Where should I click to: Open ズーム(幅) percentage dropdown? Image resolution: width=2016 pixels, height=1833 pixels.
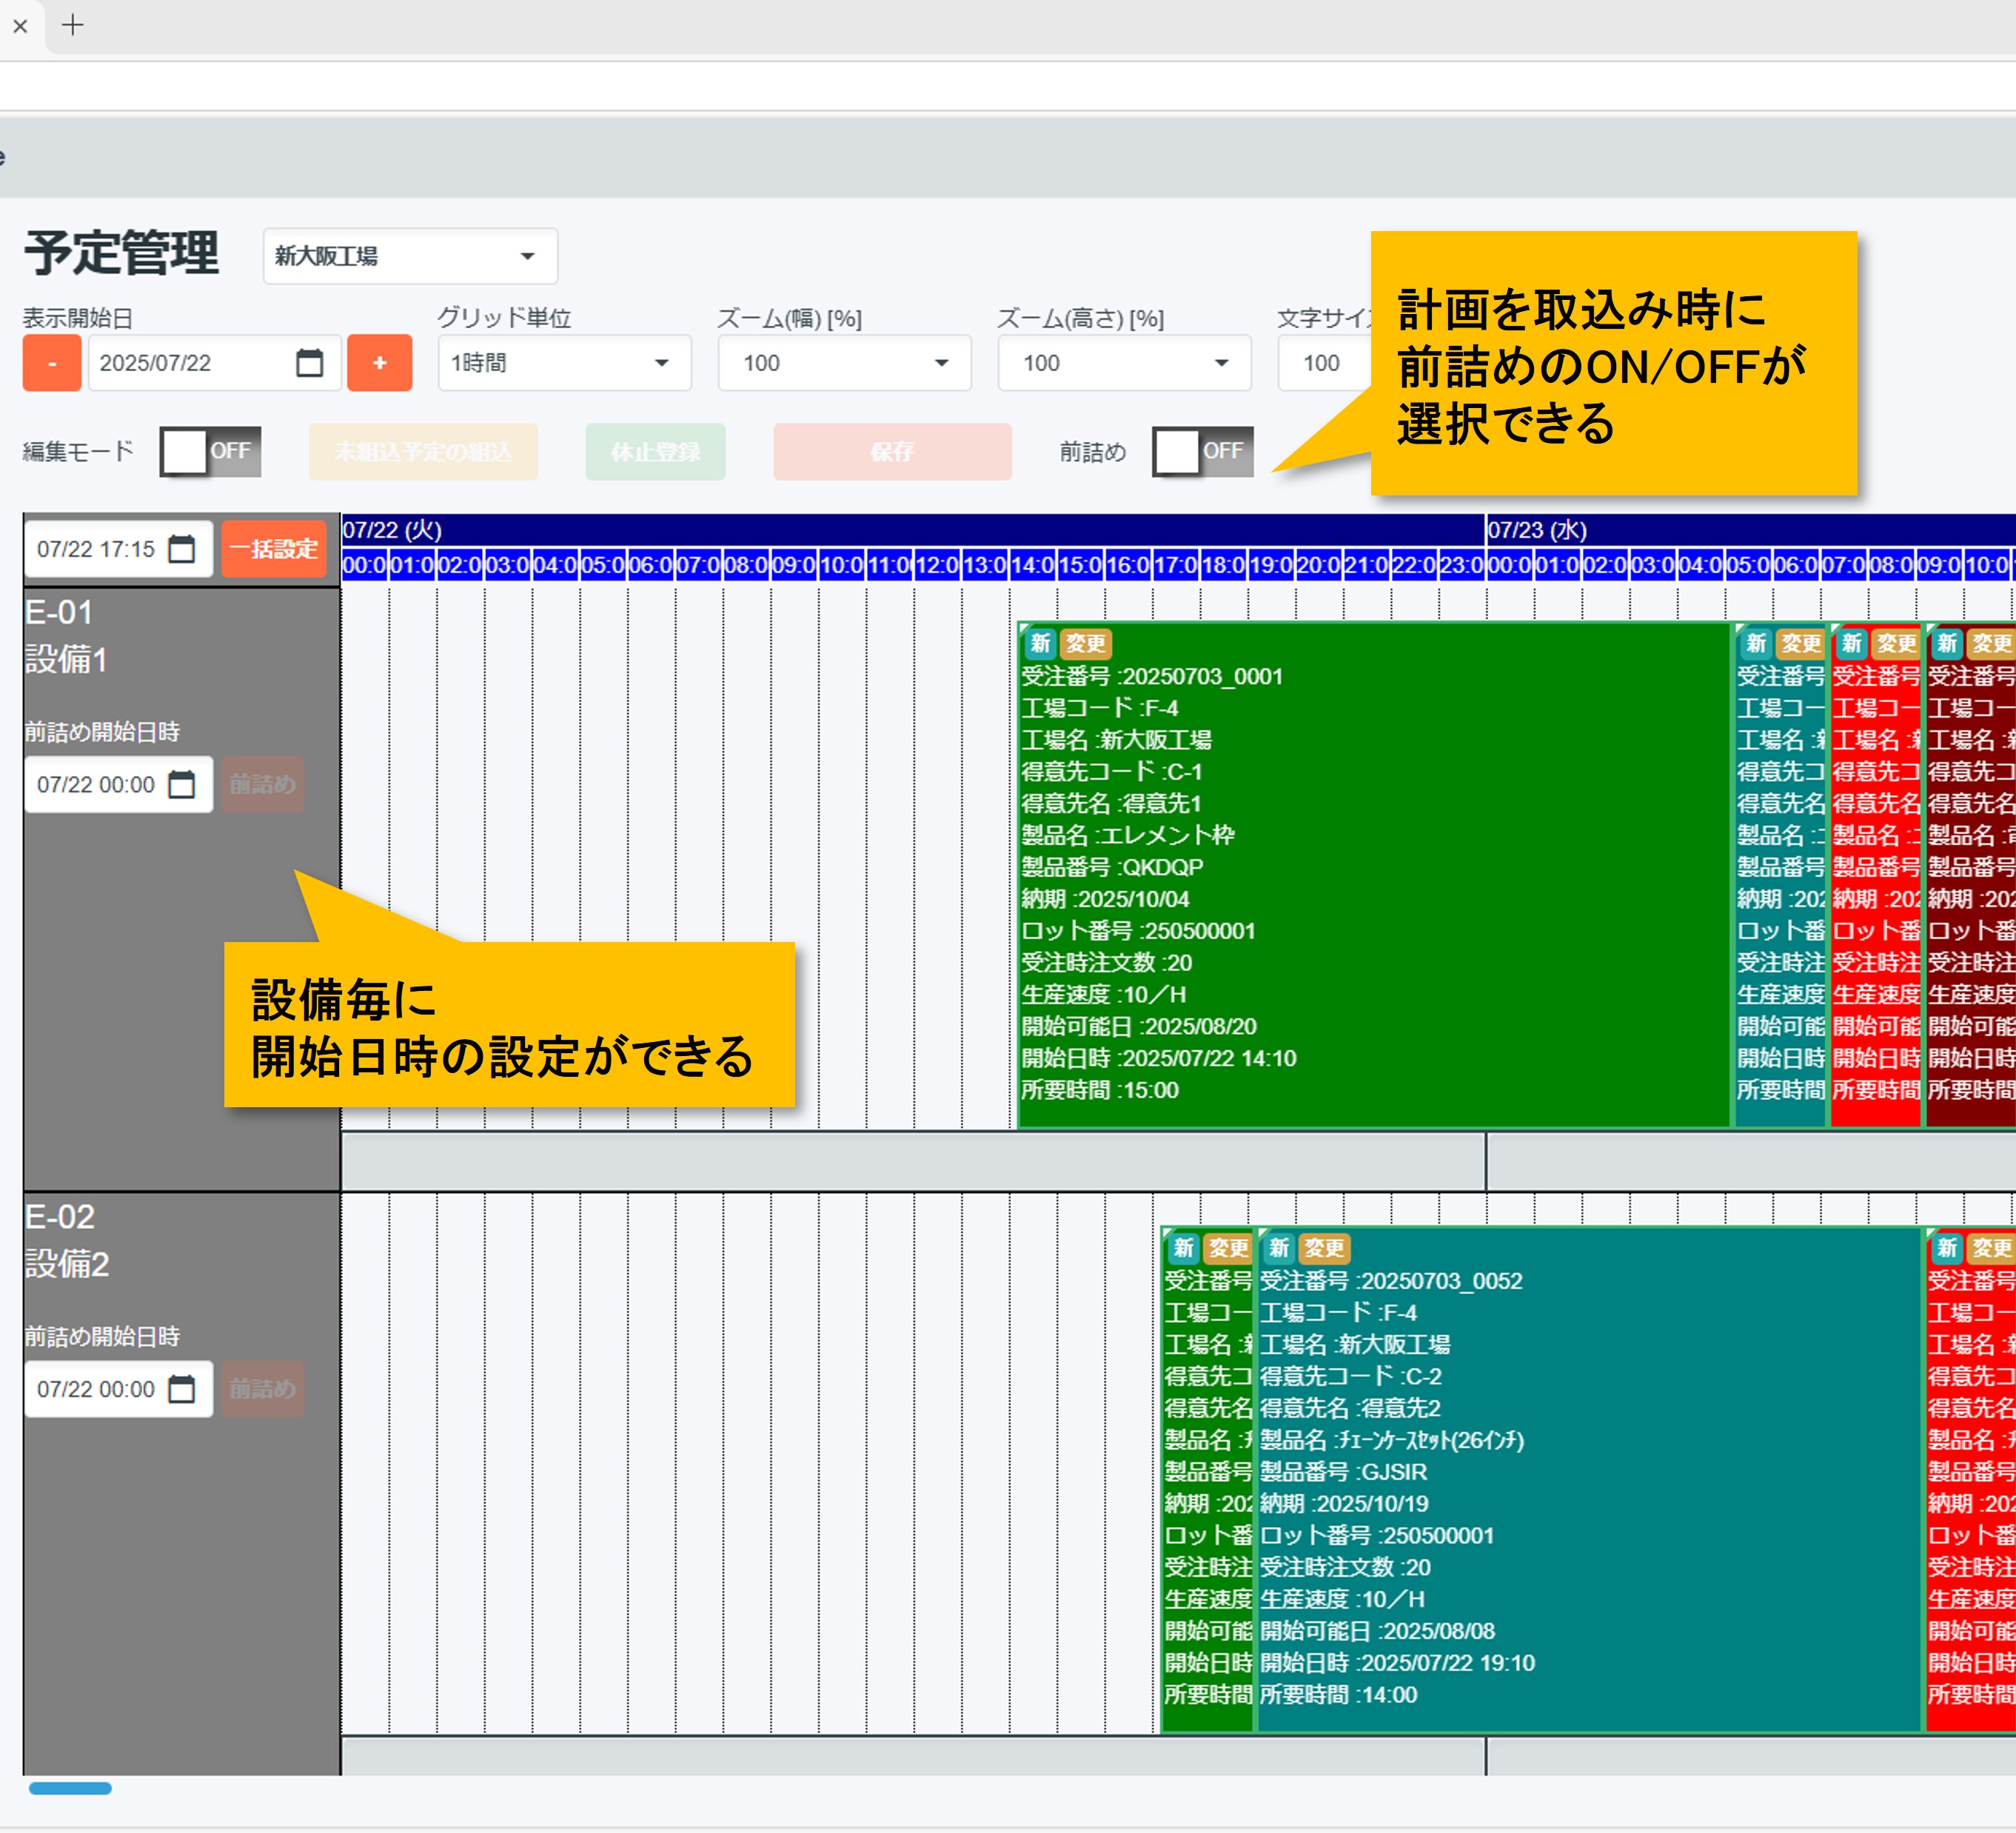click(x=844, y=363)
